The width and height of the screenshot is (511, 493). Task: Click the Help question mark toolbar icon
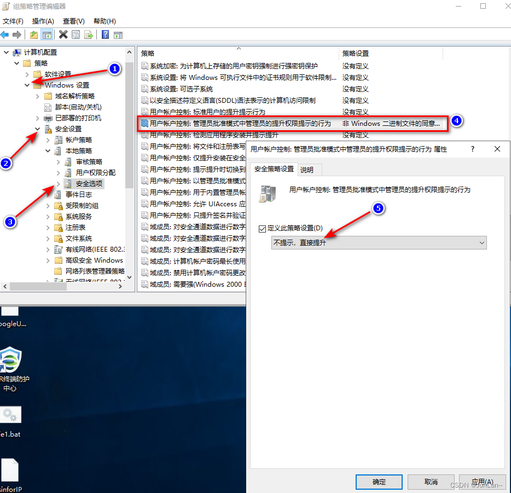tap(105, 34)
